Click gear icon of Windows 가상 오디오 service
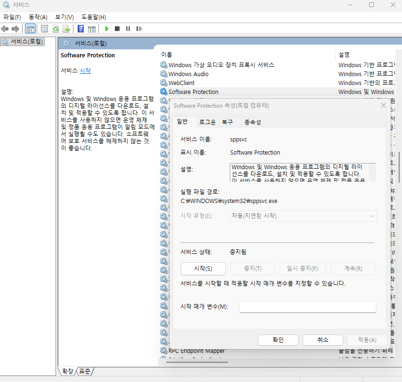402x382 pixels. 163,65
